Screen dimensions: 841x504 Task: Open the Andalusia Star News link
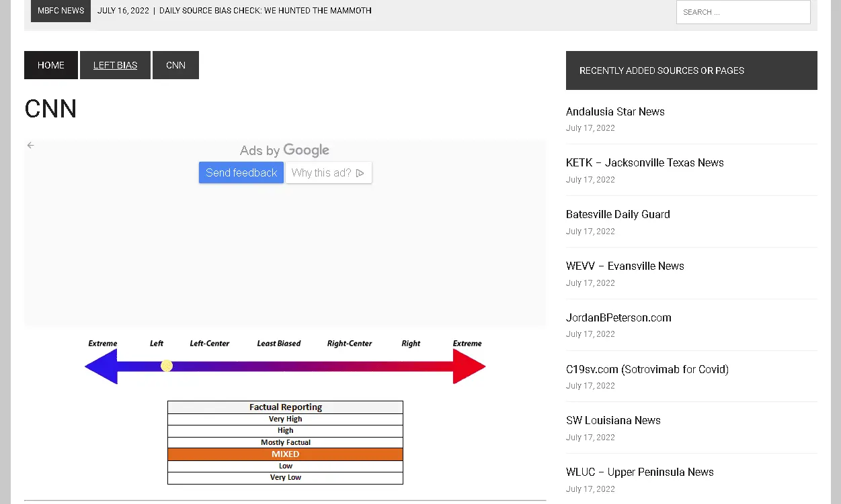point(615,111)
